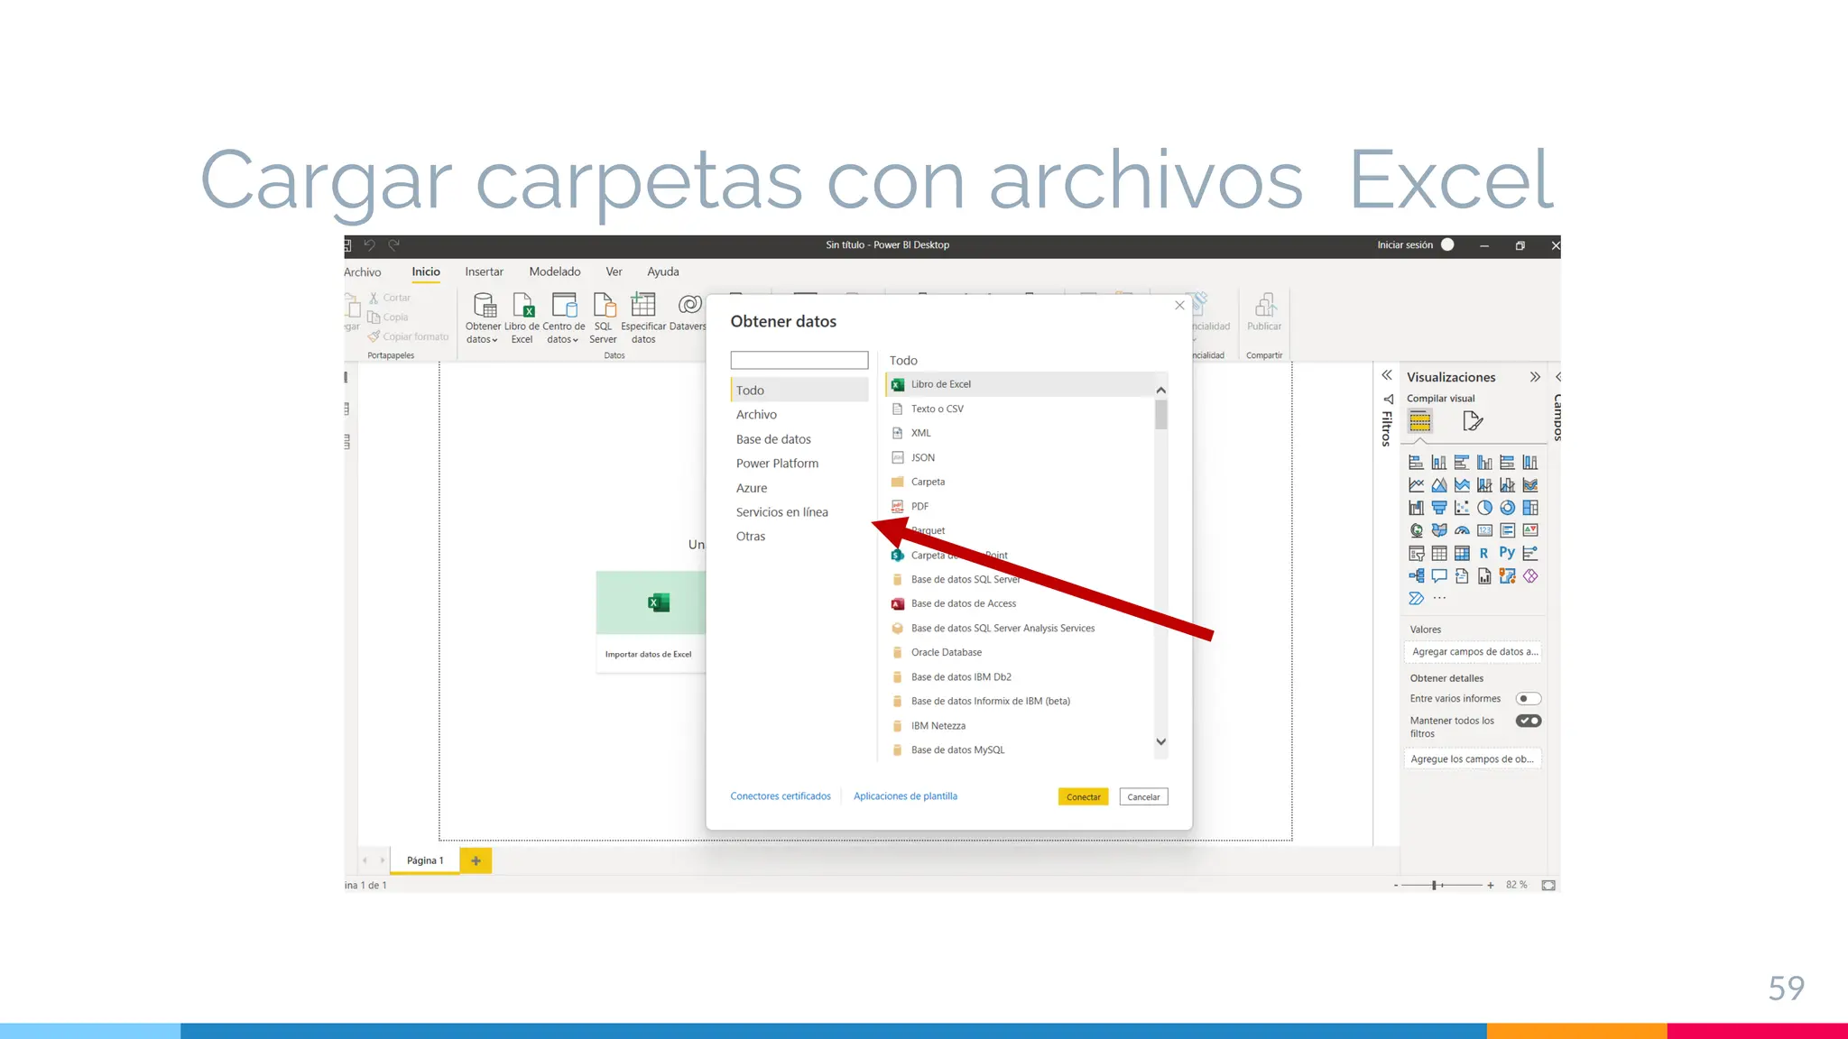This screenshot has width=1848, height=1039.
Task: Expand the Obtener datos dropdown arrow
Action: tap(494, 340)
